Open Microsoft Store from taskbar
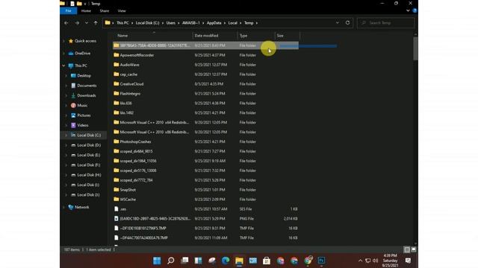 [x=267, y=261]
